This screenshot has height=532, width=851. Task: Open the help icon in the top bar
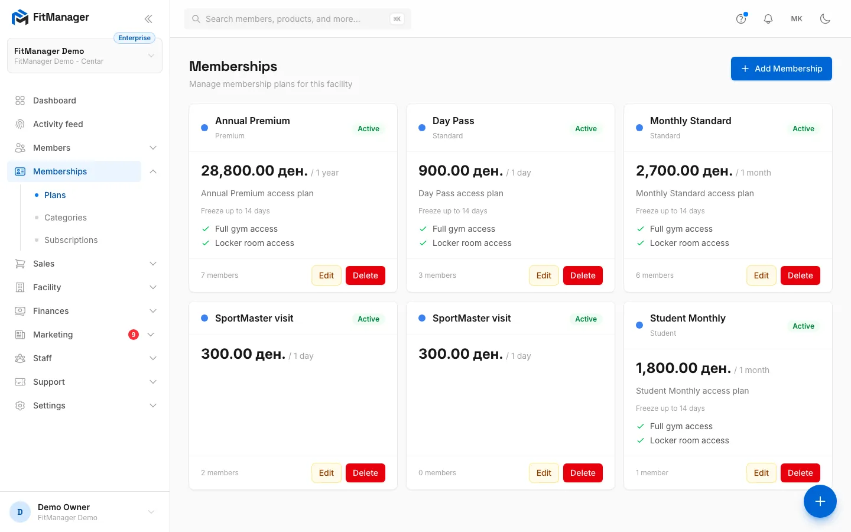pos(741,19)
